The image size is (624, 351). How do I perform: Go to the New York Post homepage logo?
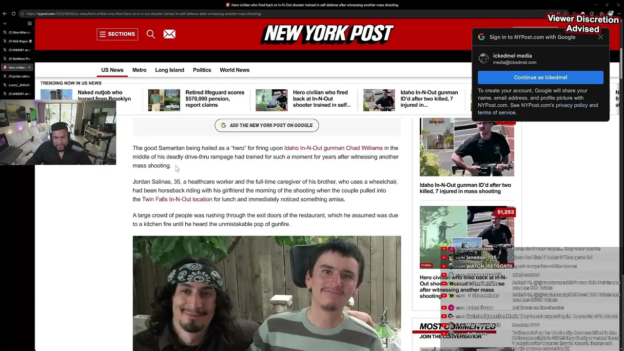pyautogui.click(x=327, y=34)
